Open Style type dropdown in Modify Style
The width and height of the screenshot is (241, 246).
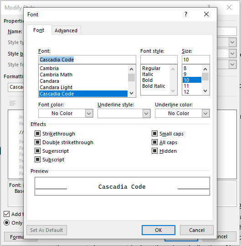pos(232,42)
